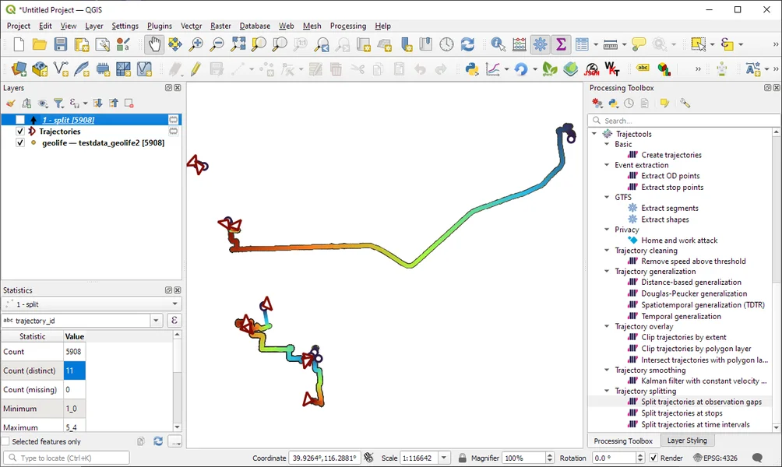Click the New Project icon
The width and height of the screenshot is (782, 467).
pos(19,44)
